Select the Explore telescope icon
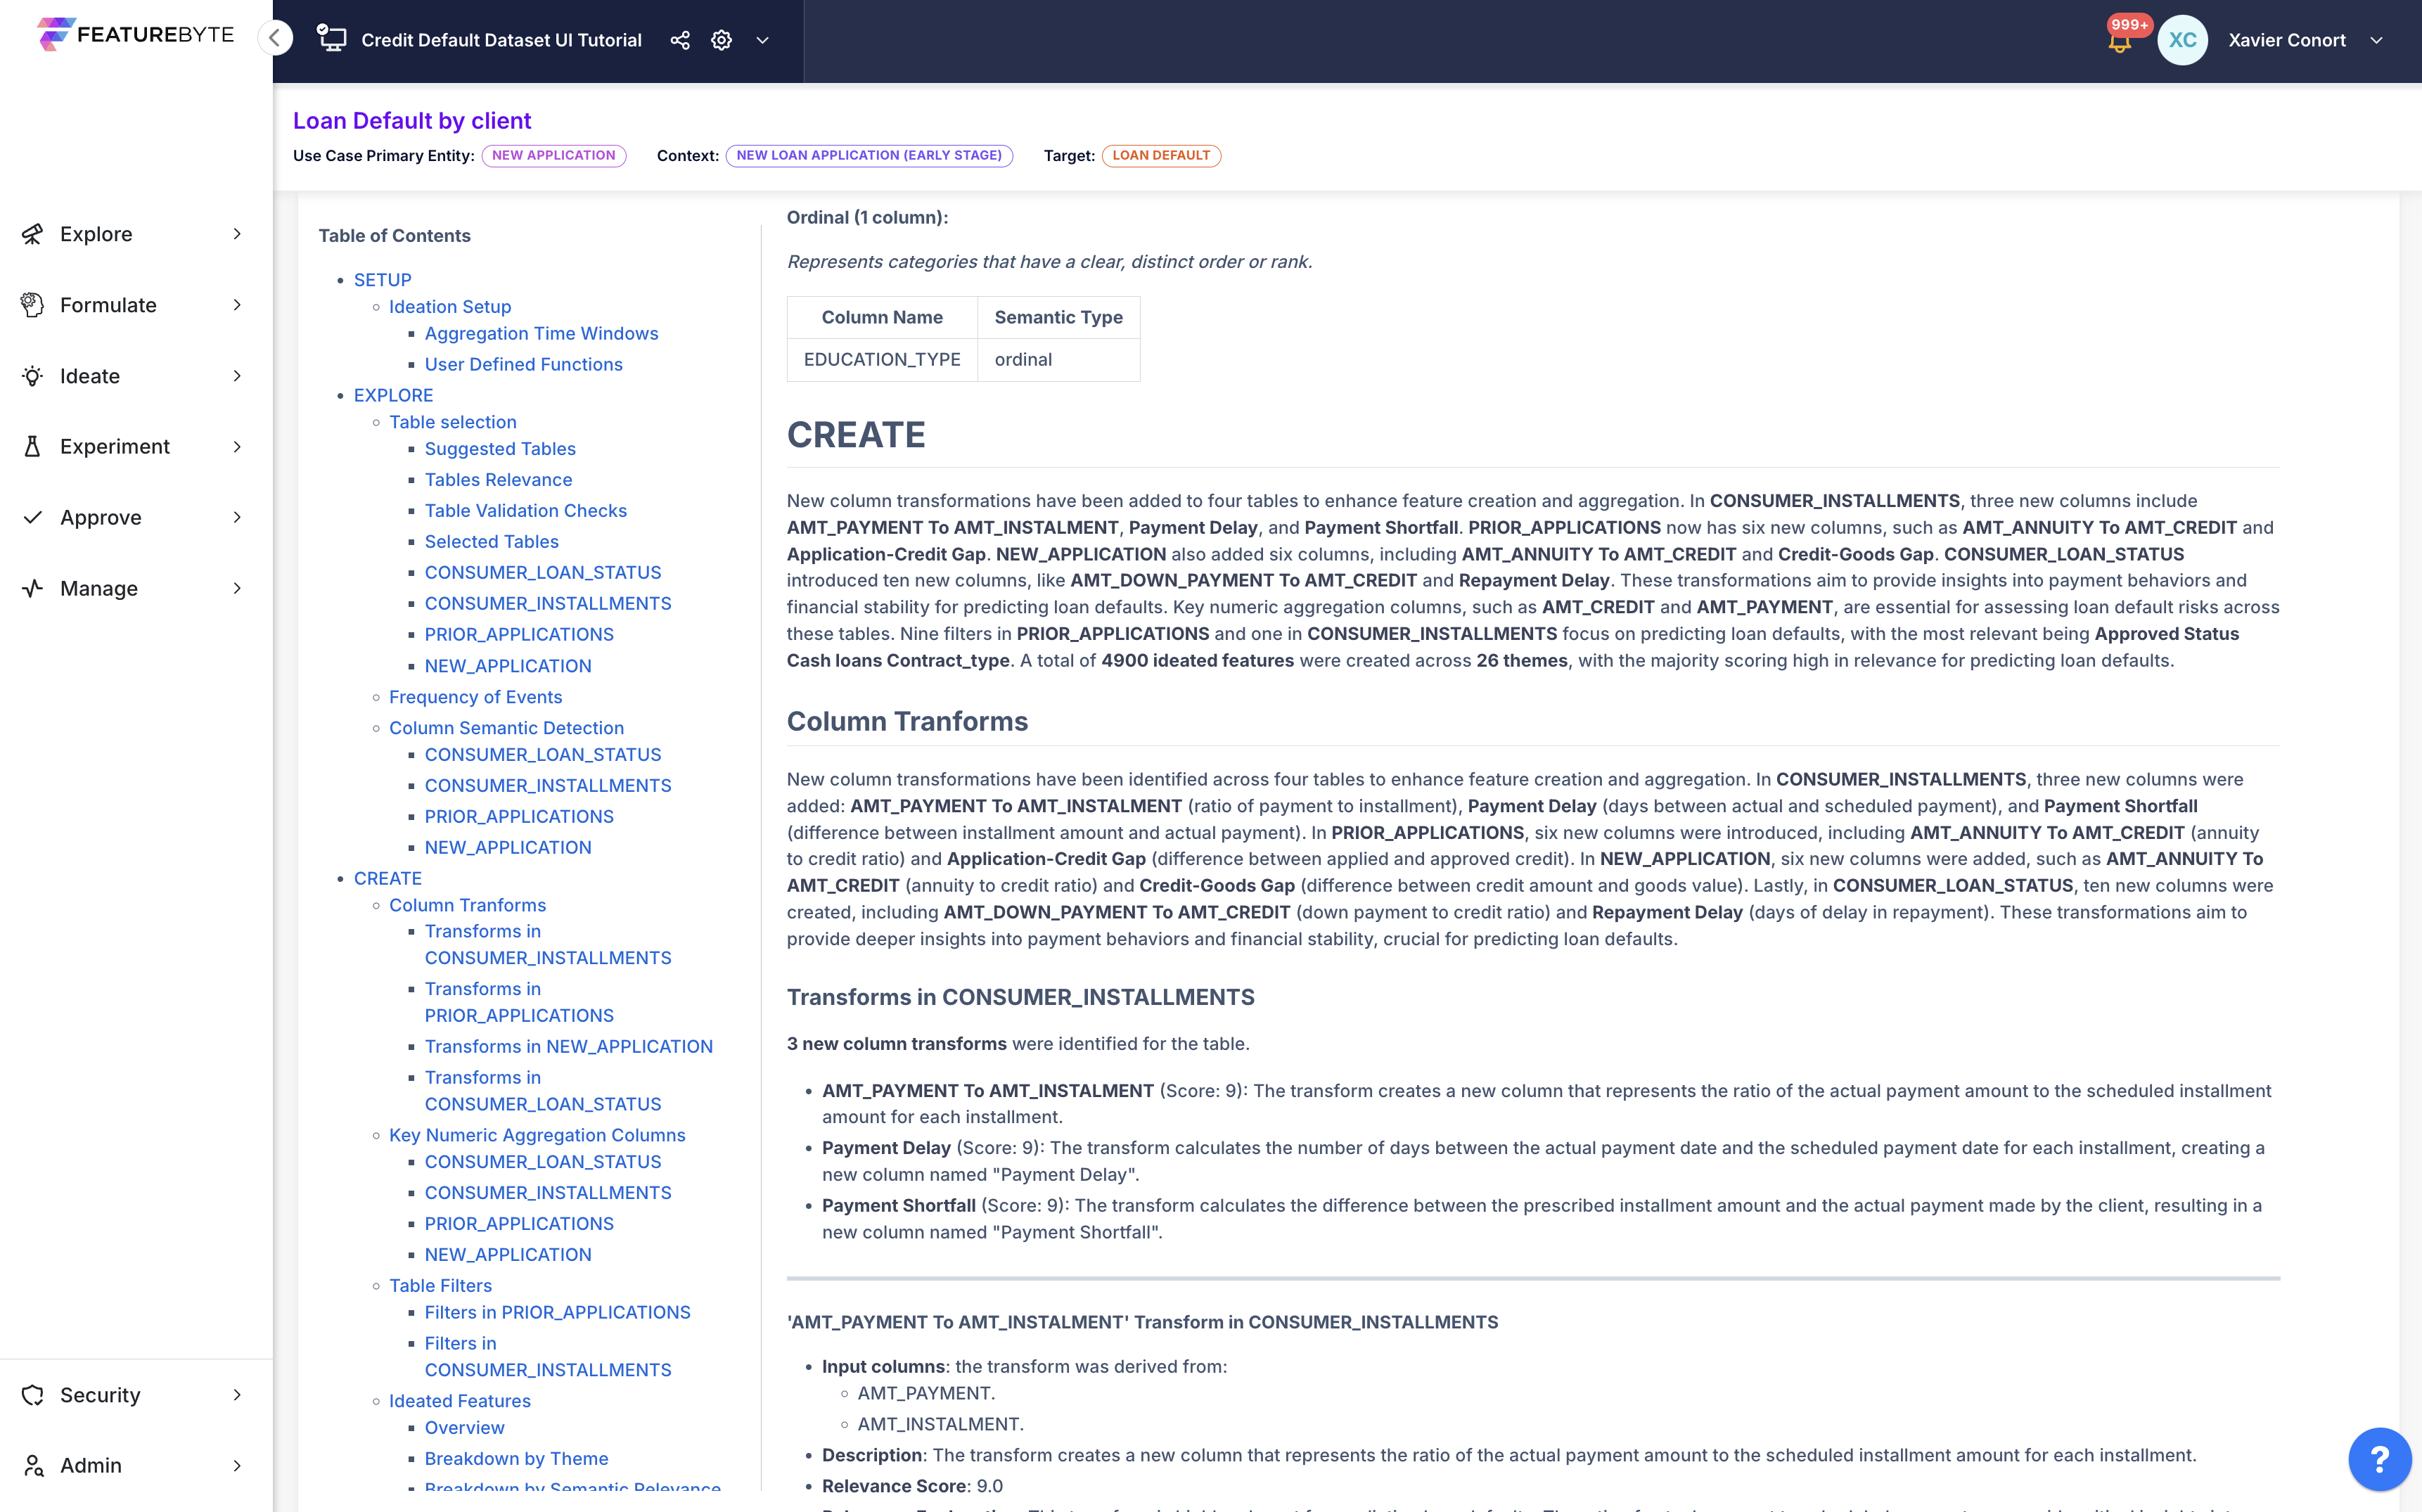The height and width of the screenshot is (1512, 2422). (32, 233)
